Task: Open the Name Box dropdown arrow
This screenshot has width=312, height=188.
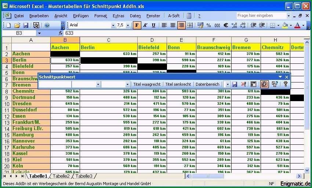Action: [x=39, y=33]
